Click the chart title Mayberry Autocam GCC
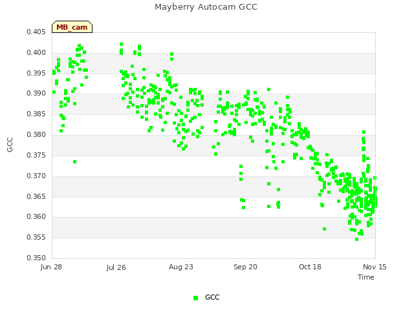 click(206, 7)
